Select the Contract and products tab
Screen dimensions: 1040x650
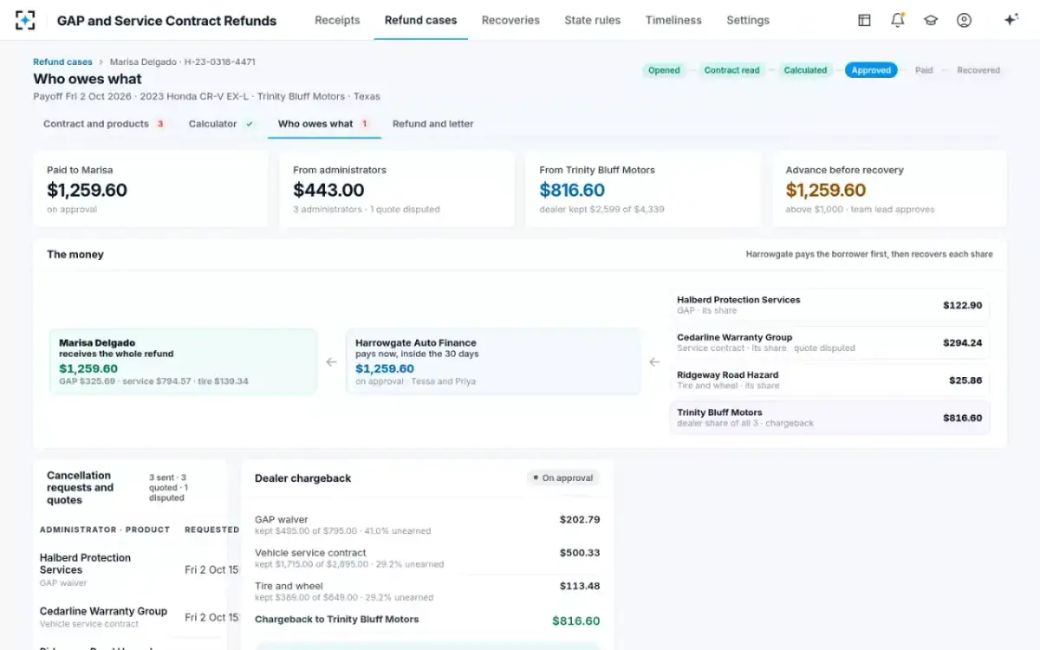tap(104, 124)
